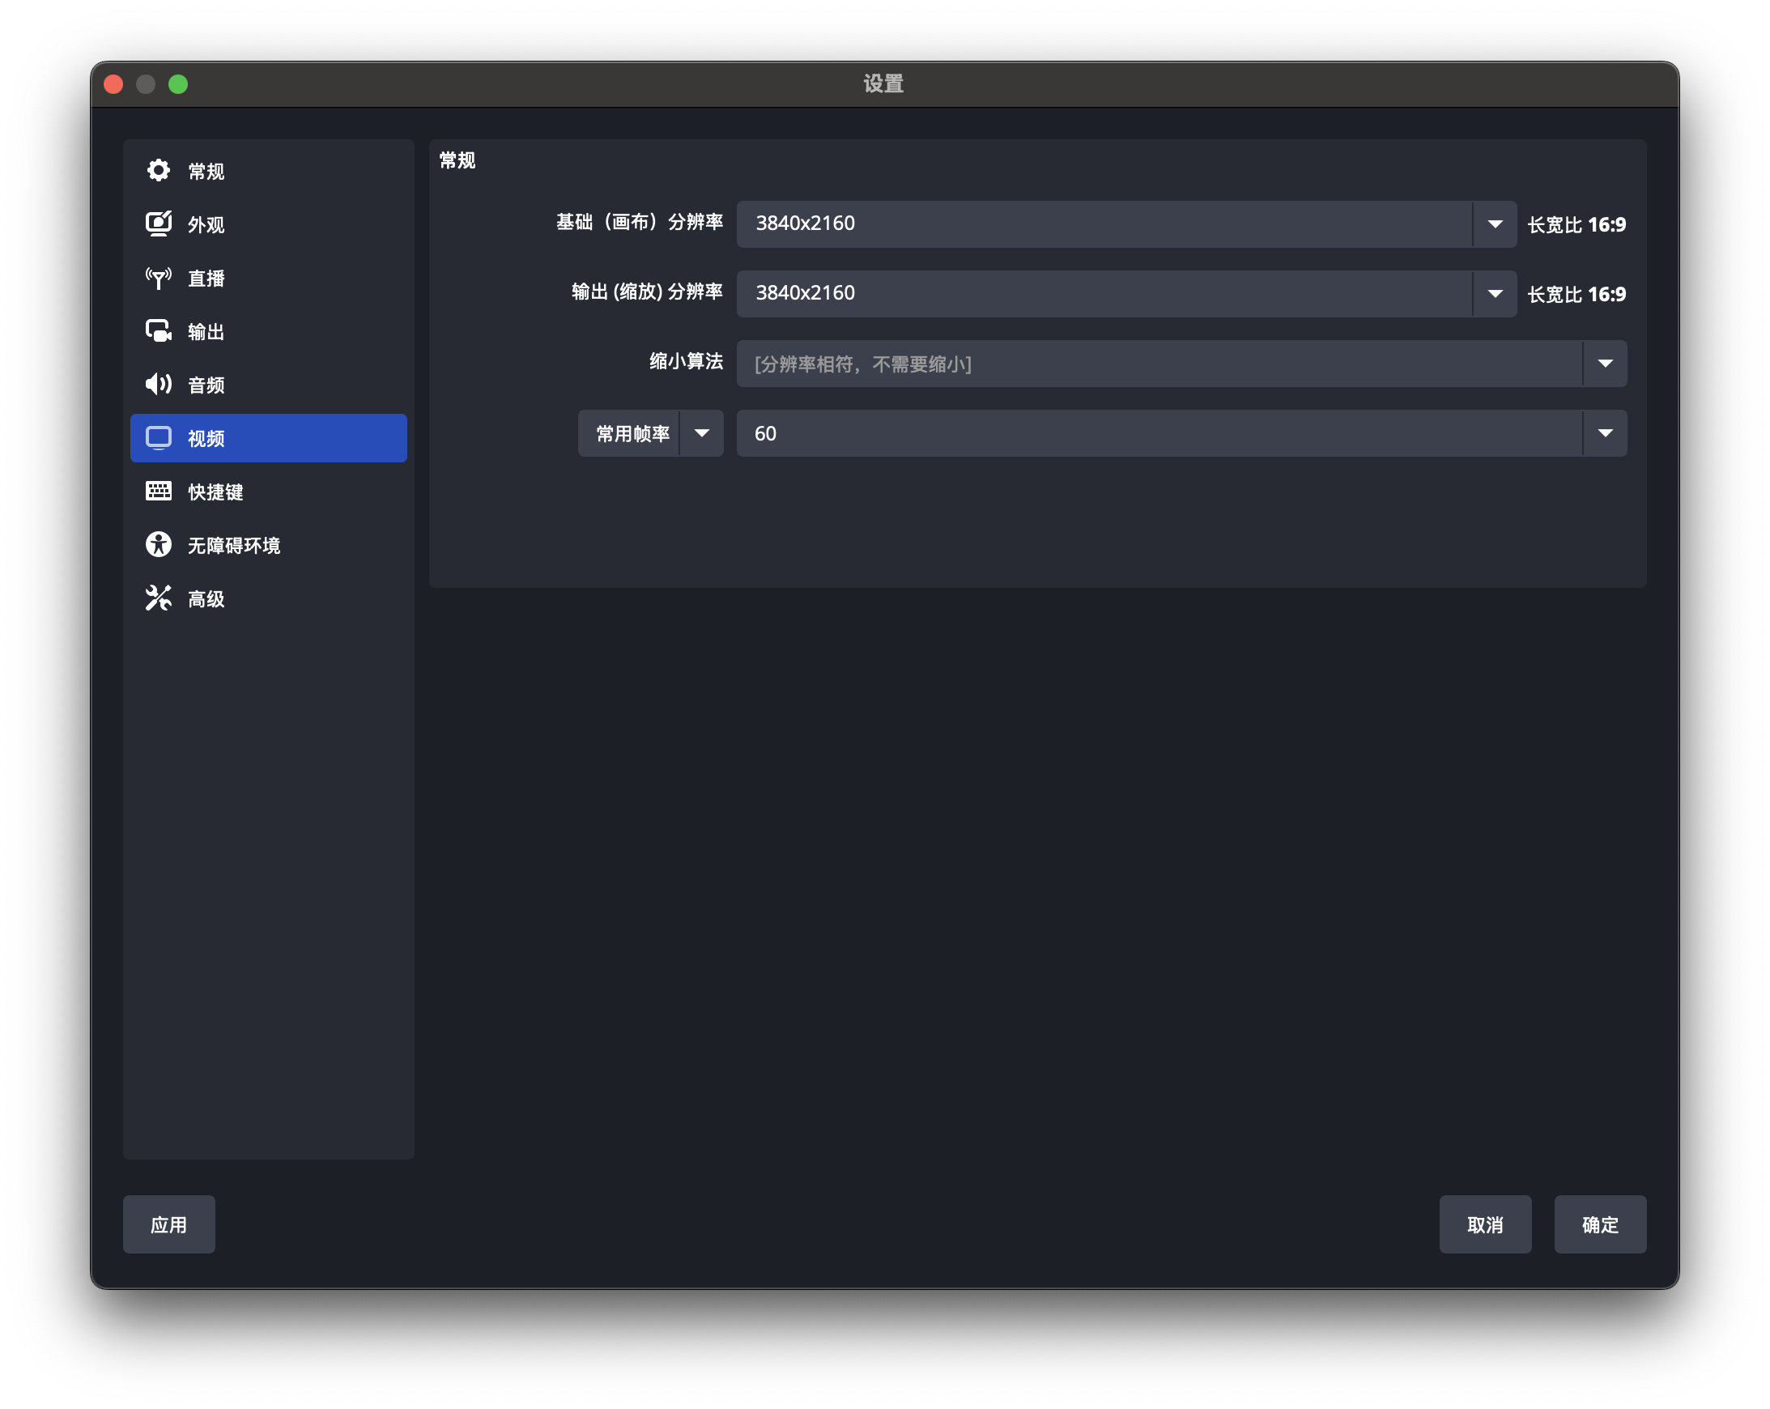Screen dimensions: 1770x1409
Task: Expand the frame rate value dropdown showing 60
Action: tap(1604, 433)
